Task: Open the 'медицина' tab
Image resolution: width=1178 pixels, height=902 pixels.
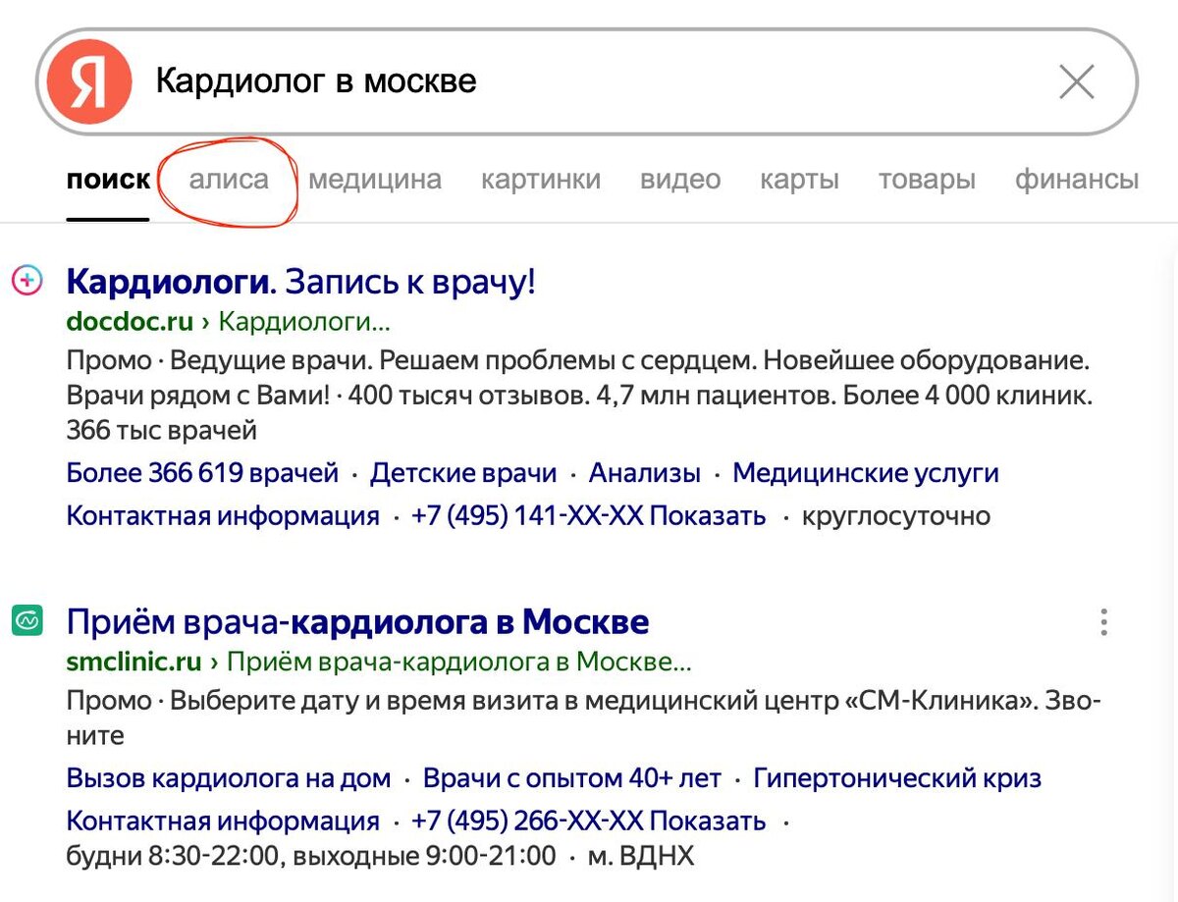Action: (x=375, y=180)
